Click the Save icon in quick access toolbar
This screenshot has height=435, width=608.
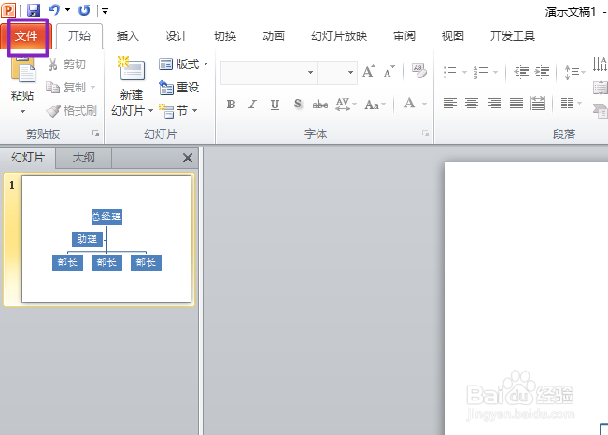(x=34, y=10)
